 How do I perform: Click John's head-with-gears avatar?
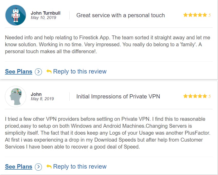[15, 96]
